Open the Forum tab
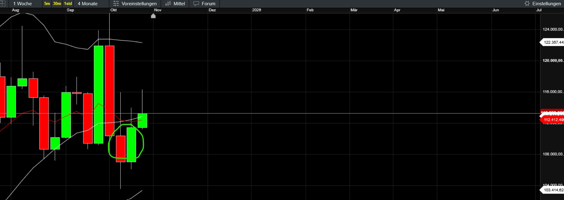 (208, 4)
